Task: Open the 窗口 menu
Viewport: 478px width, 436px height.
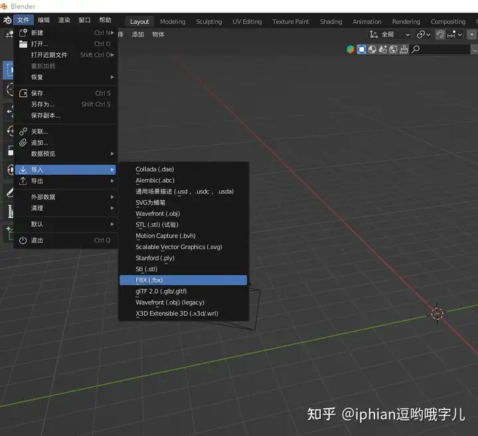Action: tap(84, 20)
